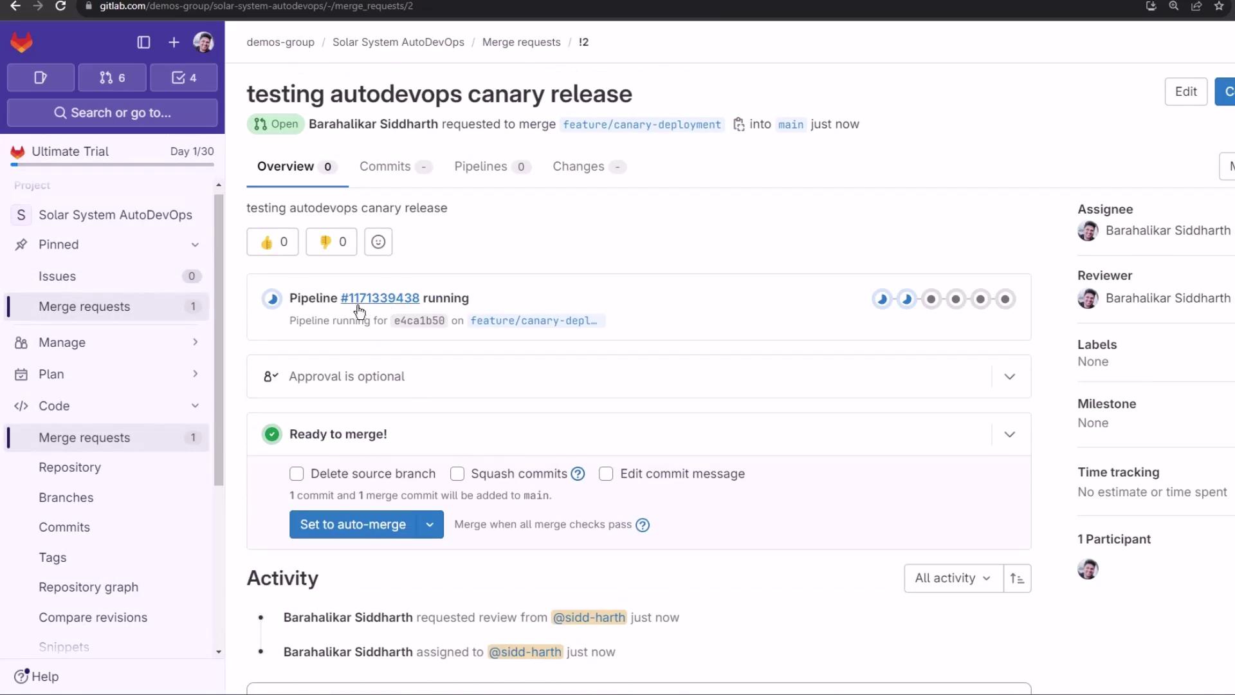This screenshot has height=695, width=1235.
Task: Add reaction with the smiley emoji icon
Action: (378, 242)
